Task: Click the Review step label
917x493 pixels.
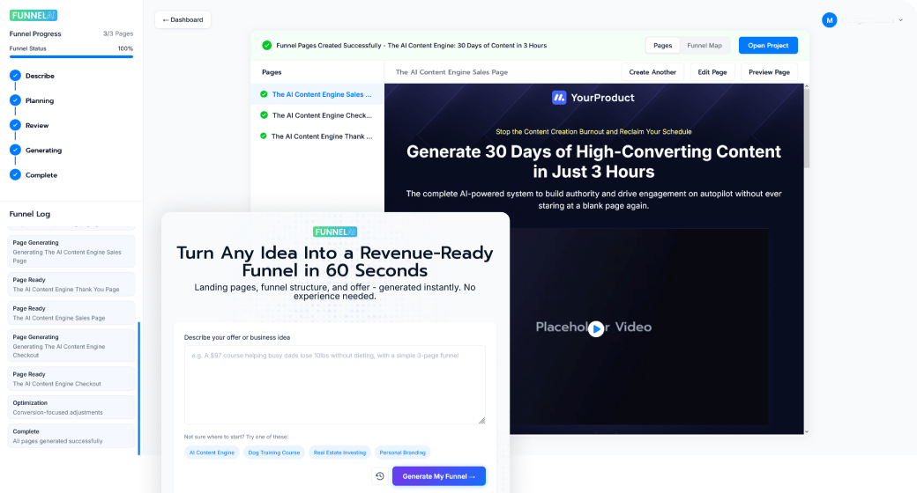Action: [37, 126]
